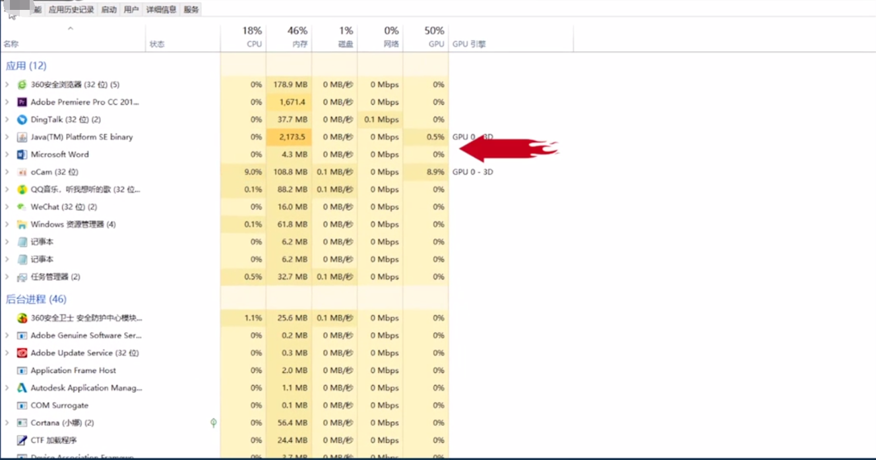Click the Adobe Genuine Software Service icon

(x=22, y=335)
